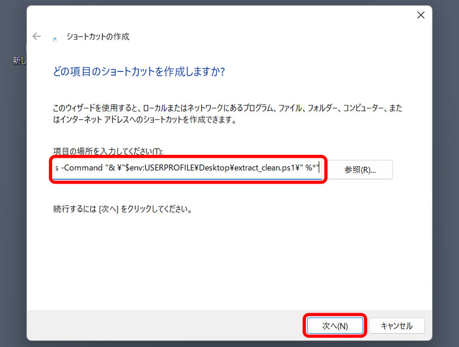Click the back arrow in the wizard header
Viewport: 459px width, 347px height.
(x=36, y=36)
